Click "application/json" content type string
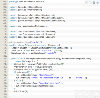The width and height of the screenshot is (100, 98). point(49,83)
